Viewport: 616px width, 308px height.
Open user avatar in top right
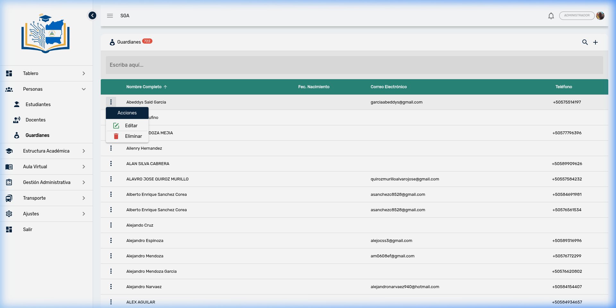600,16
